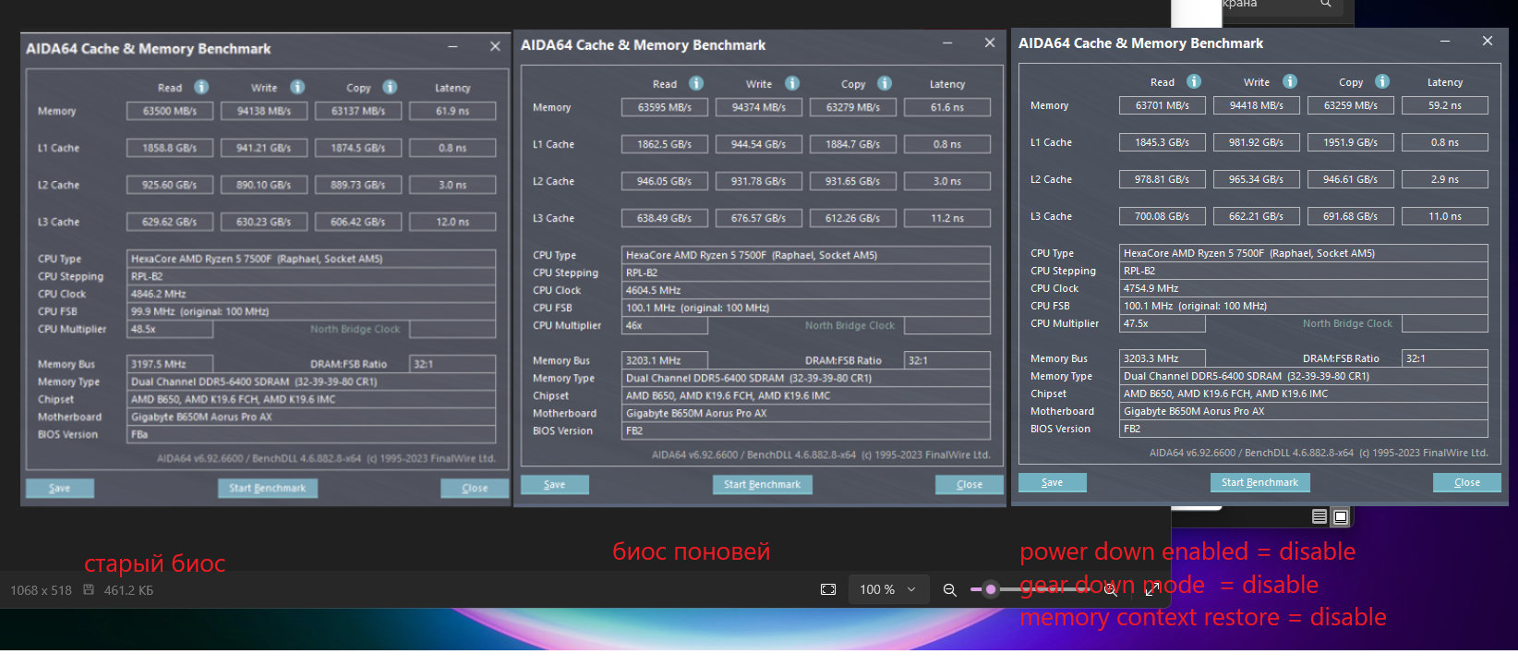Open the Write info icon in the middle AIDA64 window
The height and width of the screenshot is (666, 1518).
point(792,83)
